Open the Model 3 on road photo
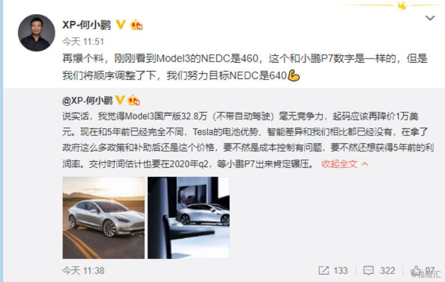This screenshot has width=445, height=282. pos(104,218)
